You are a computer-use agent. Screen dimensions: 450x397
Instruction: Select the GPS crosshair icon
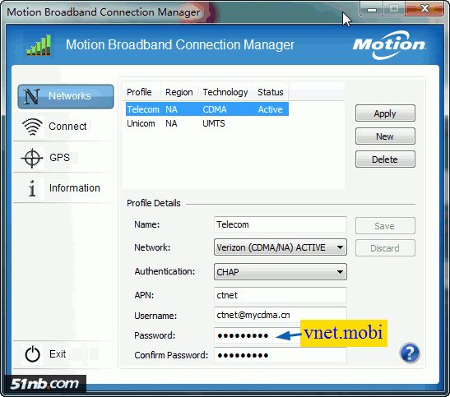(32, 158)
